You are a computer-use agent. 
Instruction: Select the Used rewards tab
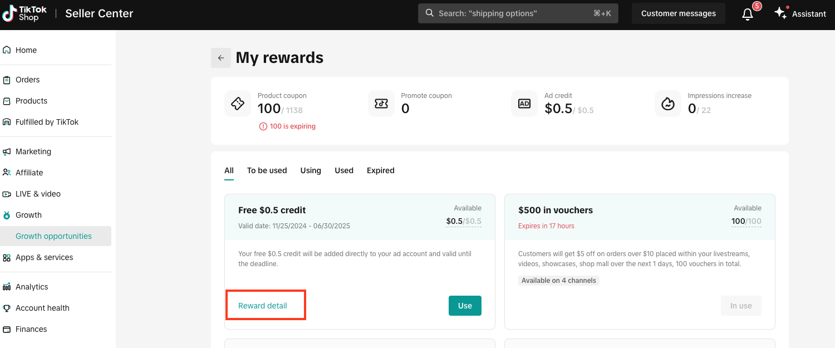344,170
